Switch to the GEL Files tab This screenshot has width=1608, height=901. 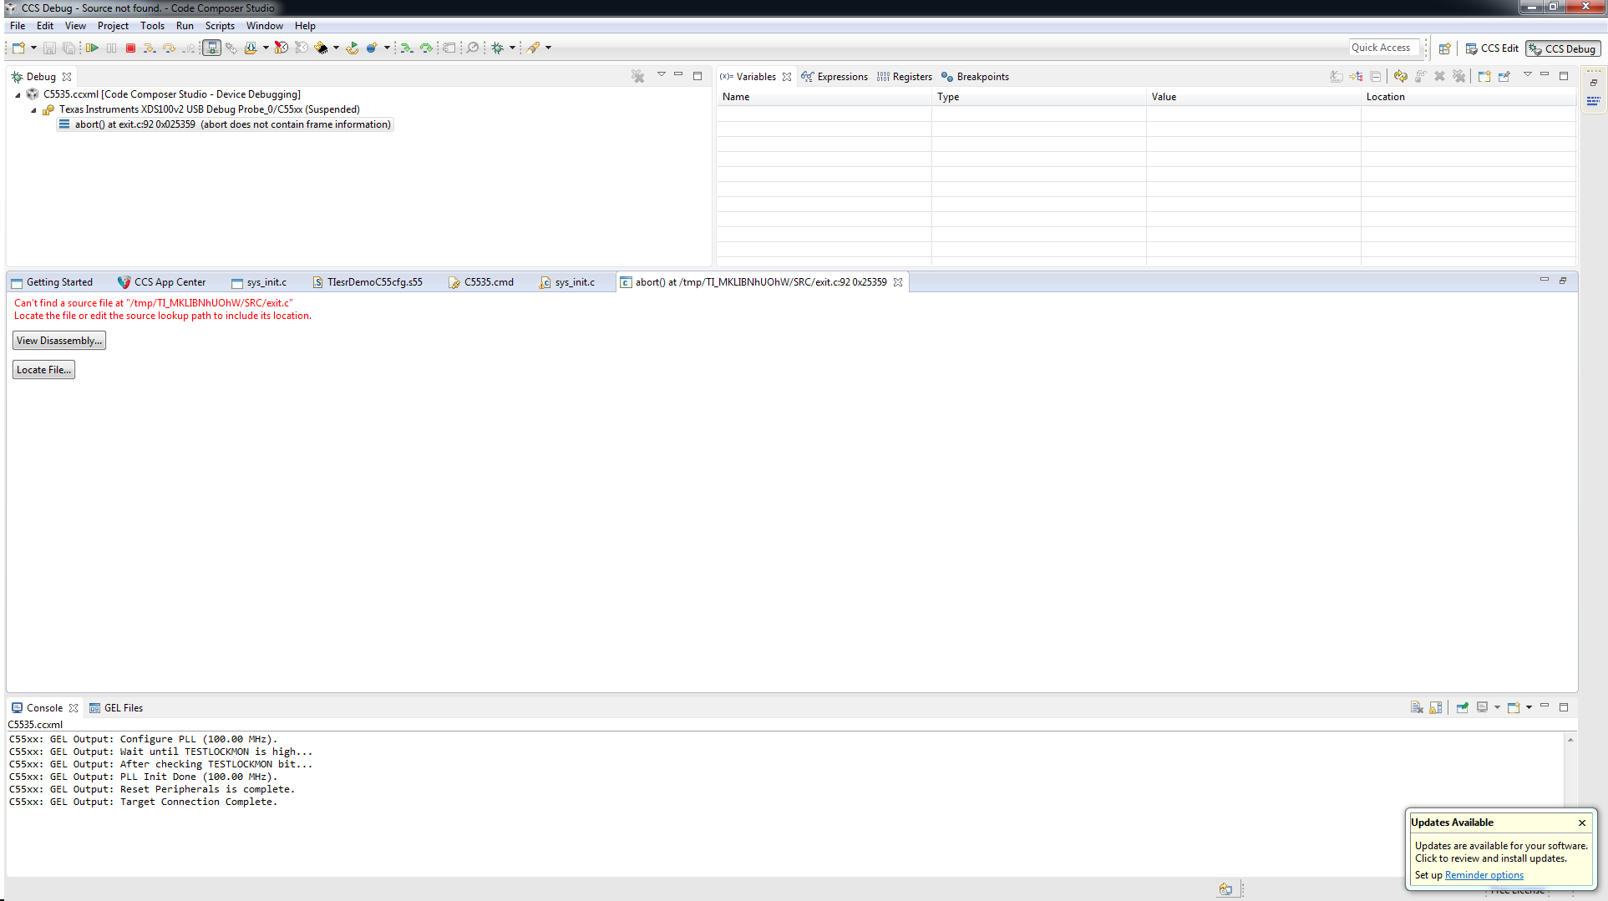[x=116, y=708]
